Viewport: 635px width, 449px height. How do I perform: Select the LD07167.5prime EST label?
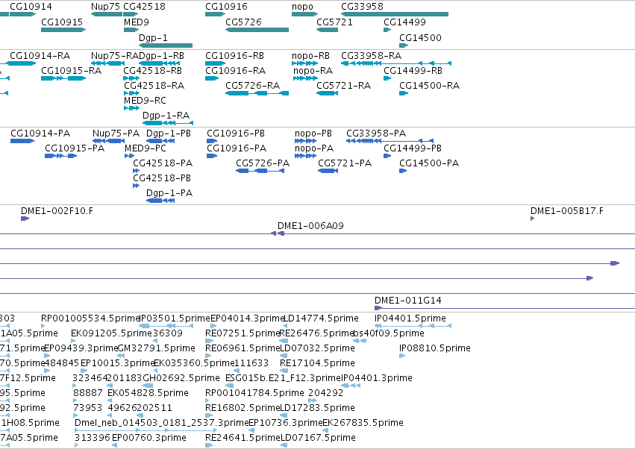pyautogui.click(x=319, y=438)
